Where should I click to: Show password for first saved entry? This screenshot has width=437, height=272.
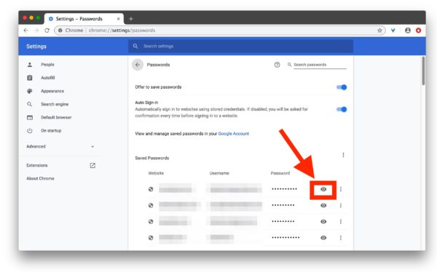pyautogui.click(x=323, y=189)
